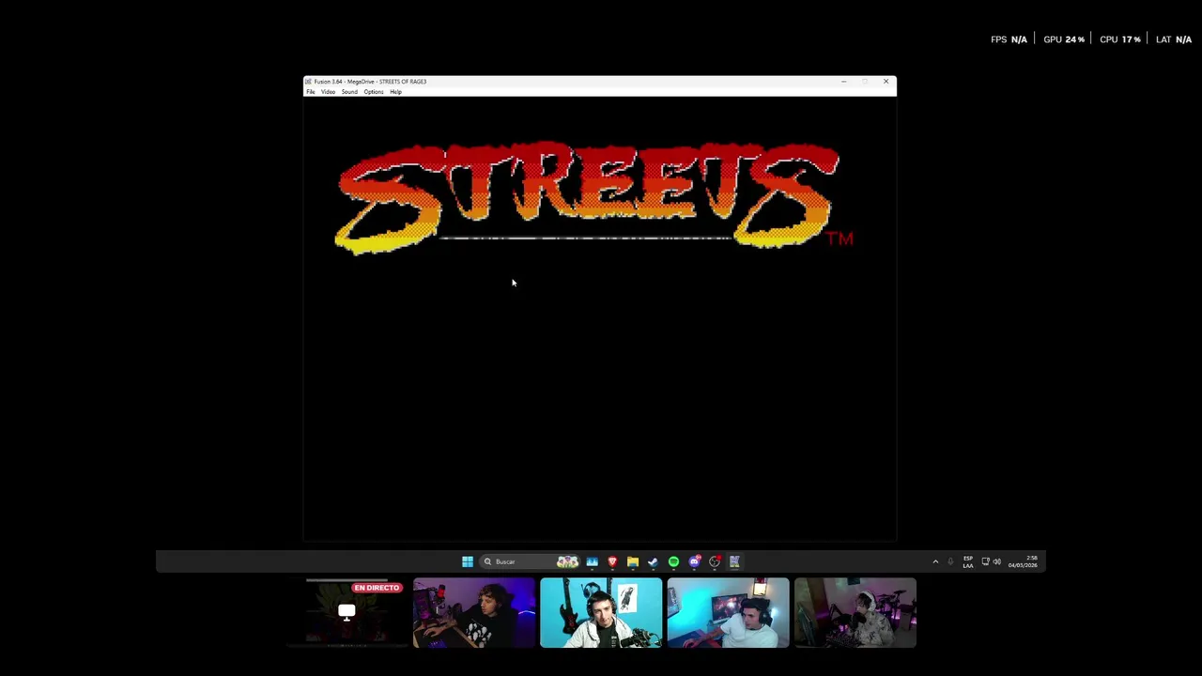Select the EN DIRECTO stream thumbnail
Viewport: 1202px width, 676px height.
(347, 613)
